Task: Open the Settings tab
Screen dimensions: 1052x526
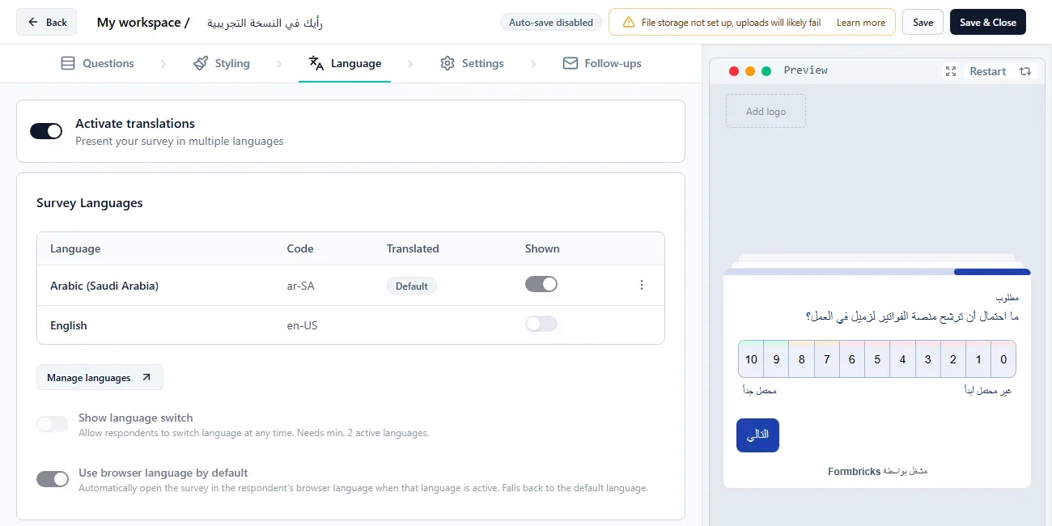Action: 472,63
